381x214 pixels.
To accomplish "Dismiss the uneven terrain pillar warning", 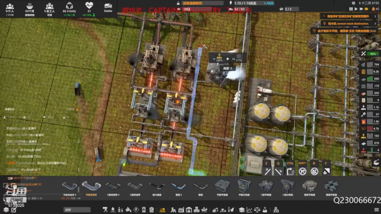I will [375, 31].
